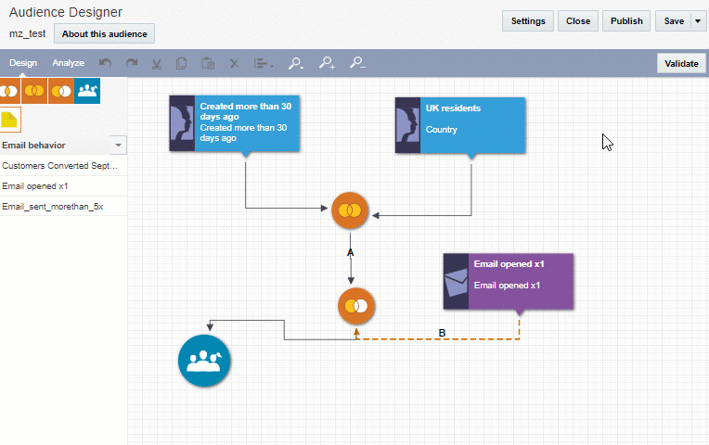Image resolution: width=709 pixels, height=445 pixels.
Task: Switch to the Analyze tab
Action: click(x=69, y=63)
